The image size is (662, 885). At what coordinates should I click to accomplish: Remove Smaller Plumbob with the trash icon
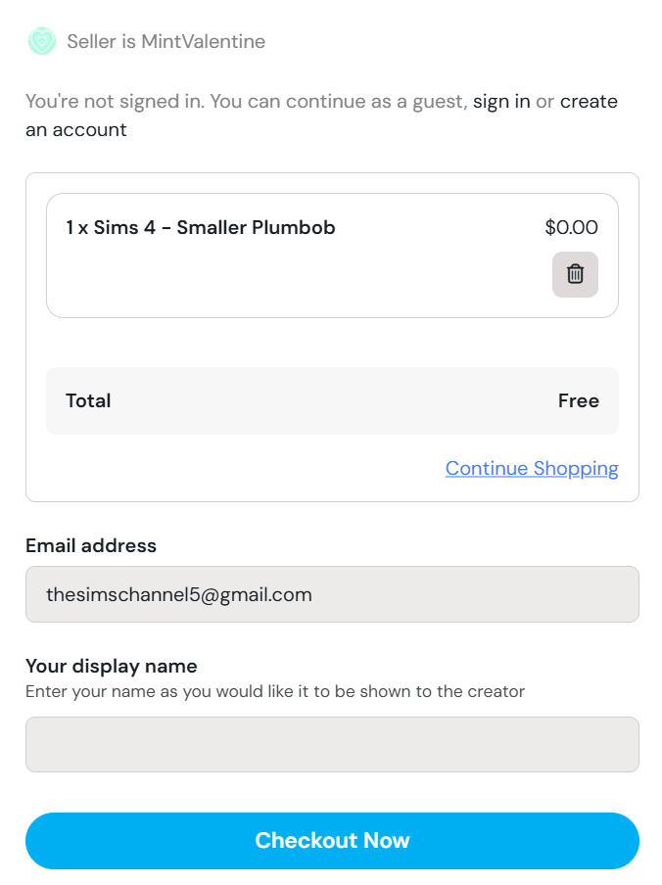tap(575, 274)
